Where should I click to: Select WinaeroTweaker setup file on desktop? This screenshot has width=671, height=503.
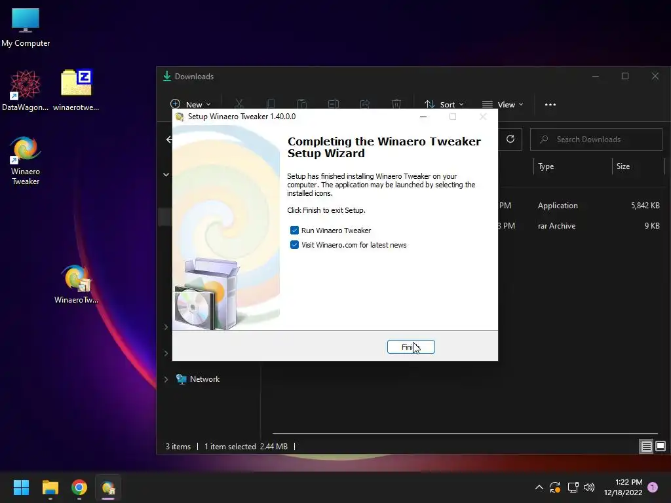point(76,284)
